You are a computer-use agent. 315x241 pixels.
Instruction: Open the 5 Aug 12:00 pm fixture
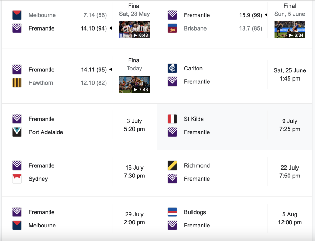[235, 219]
